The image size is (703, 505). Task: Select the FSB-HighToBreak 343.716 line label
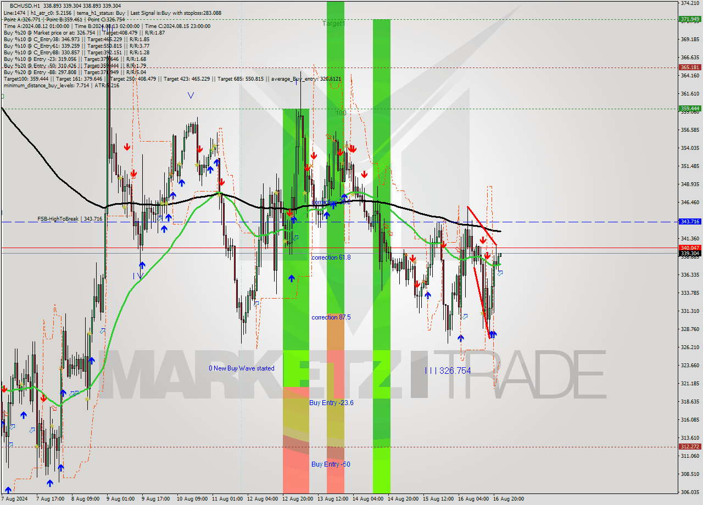click(70, 219)
